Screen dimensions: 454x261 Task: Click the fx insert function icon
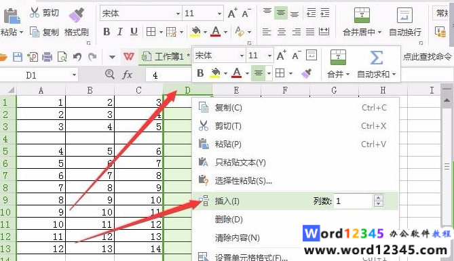pos(127,75)
